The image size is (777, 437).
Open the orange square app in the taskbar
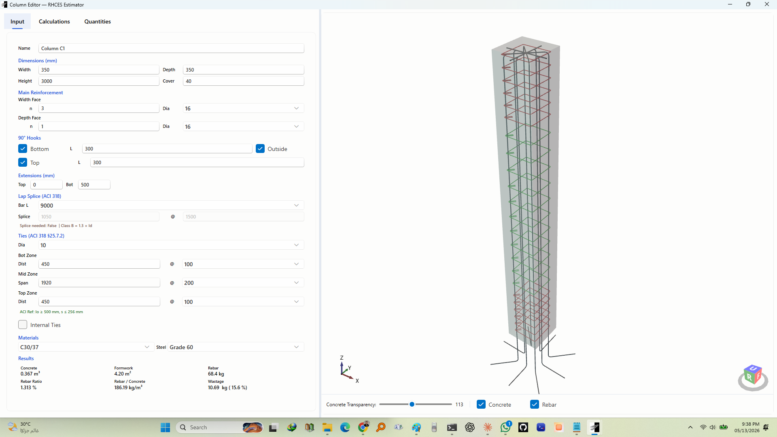point(559,427)
